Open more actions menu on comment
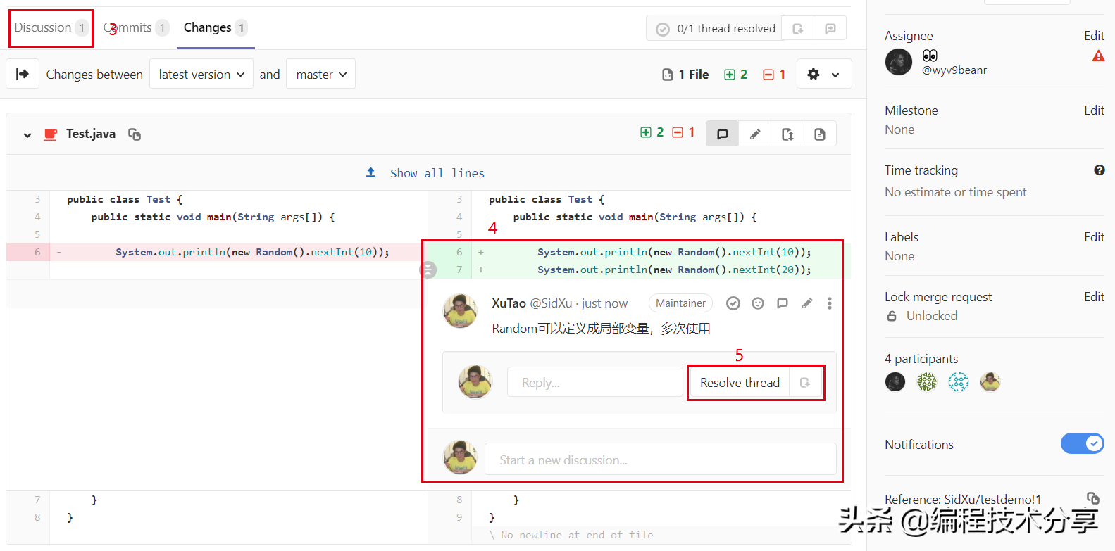Viewport: 1115px width, 551px height. (x=830, y=303)
